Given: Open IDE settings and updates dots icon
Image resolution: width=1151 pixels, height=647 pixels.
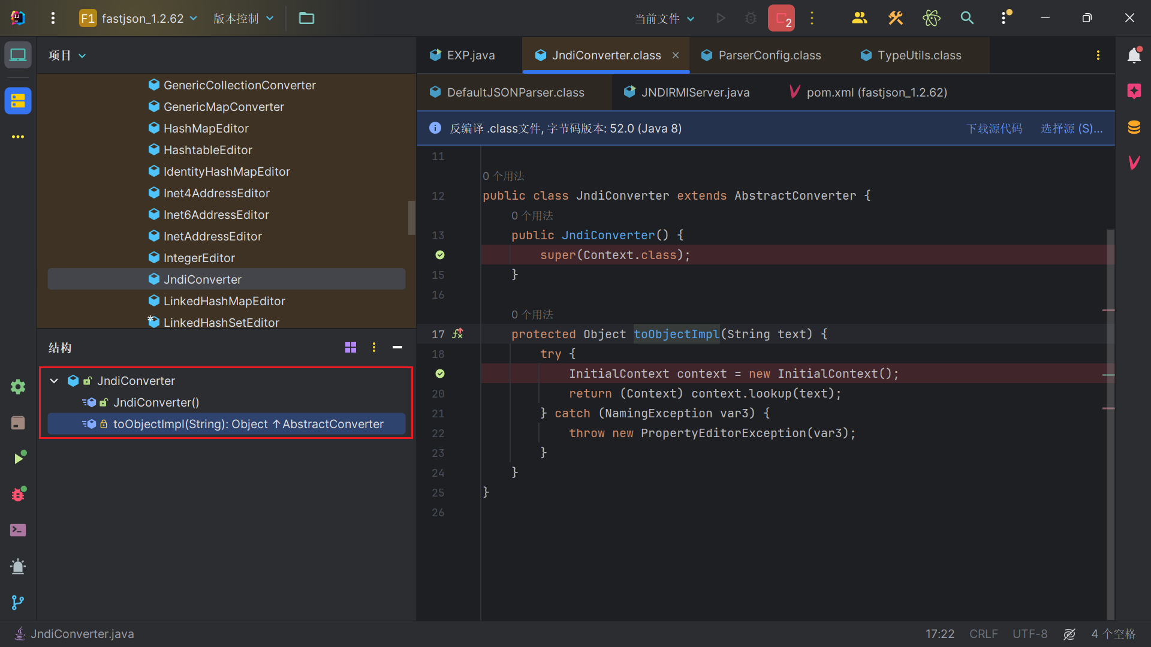Looking at the screenshot, I should (x=1005, y=18).
